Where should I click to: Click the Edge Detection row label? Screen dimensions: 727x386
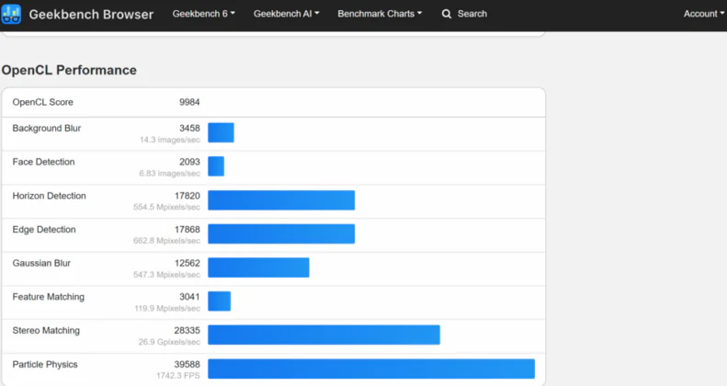tap(44, 230)
